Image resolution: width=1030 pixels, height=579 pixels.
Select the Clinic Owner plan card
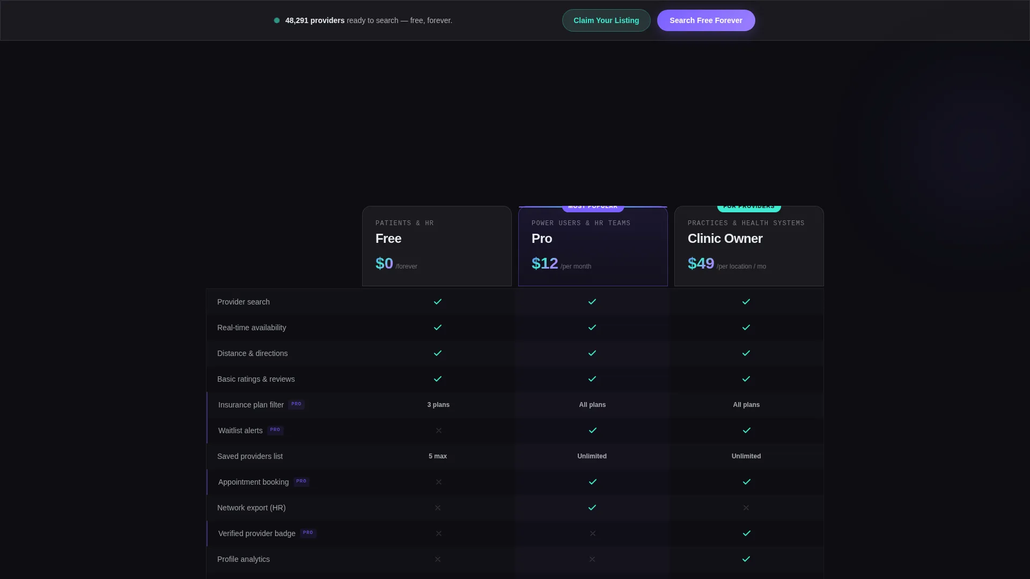(749, 246)
